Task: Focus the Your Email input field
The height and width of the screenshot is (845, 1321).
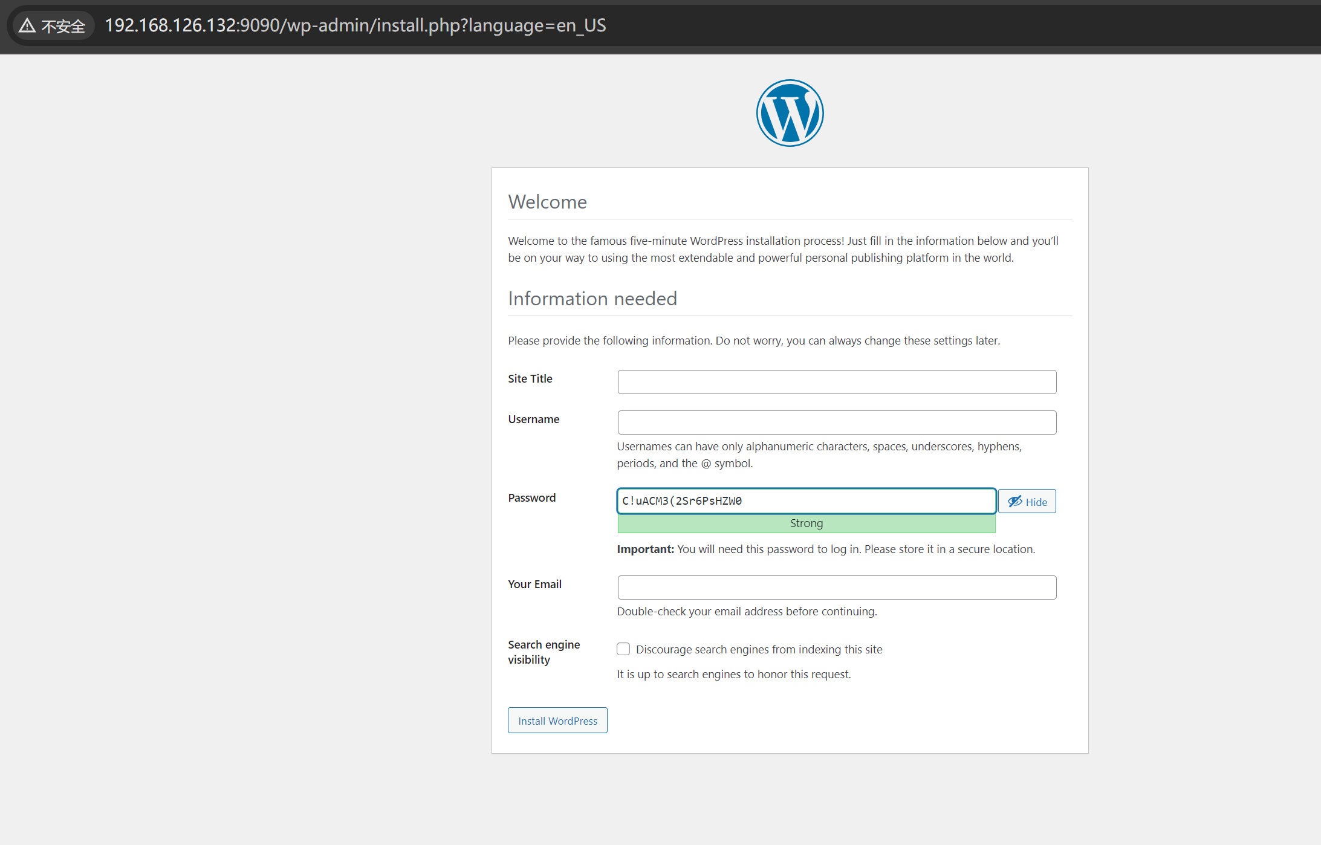Action: 837,588
